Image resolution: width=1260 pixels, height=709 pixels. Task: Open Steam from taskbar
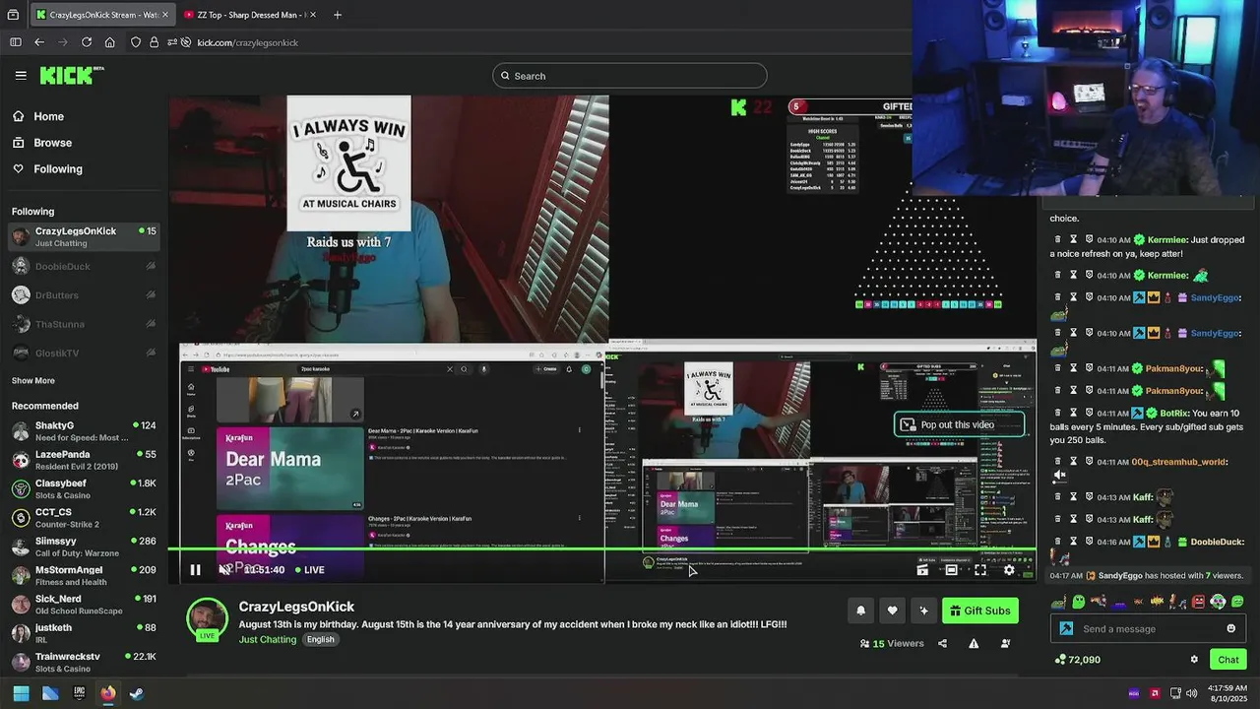tap(137, 693)
